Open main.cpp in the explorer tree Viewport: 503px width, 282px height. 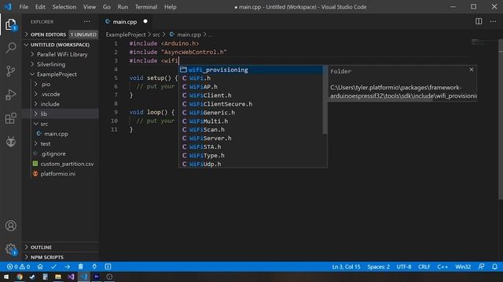tap(60, 134)
